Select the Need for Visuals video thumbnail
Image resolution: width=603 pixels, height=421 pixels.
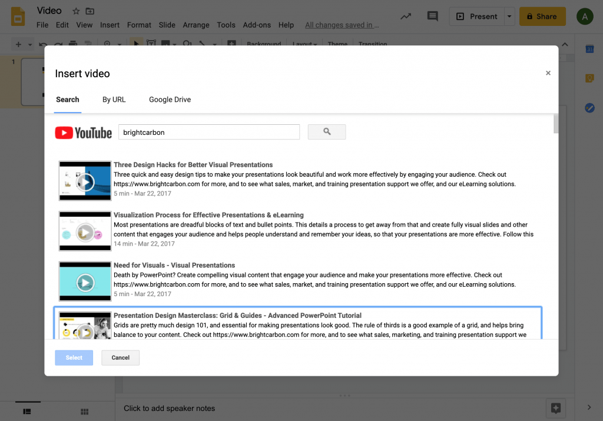pyautogui.click(x=85, y=281)
